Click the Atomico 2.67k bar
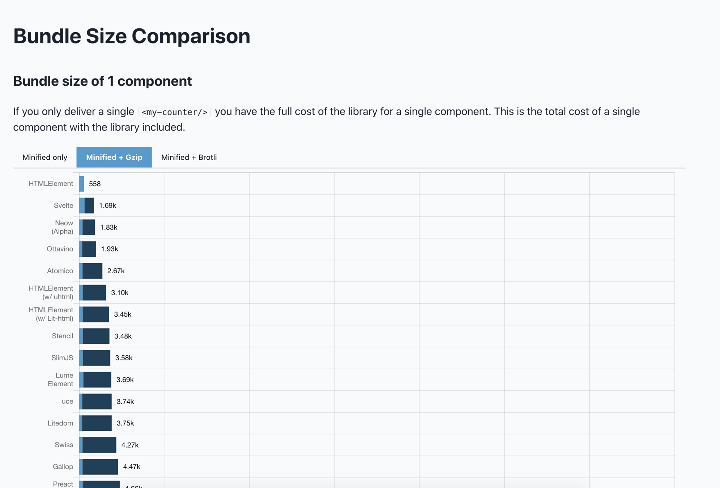 (x=91, y=271)
